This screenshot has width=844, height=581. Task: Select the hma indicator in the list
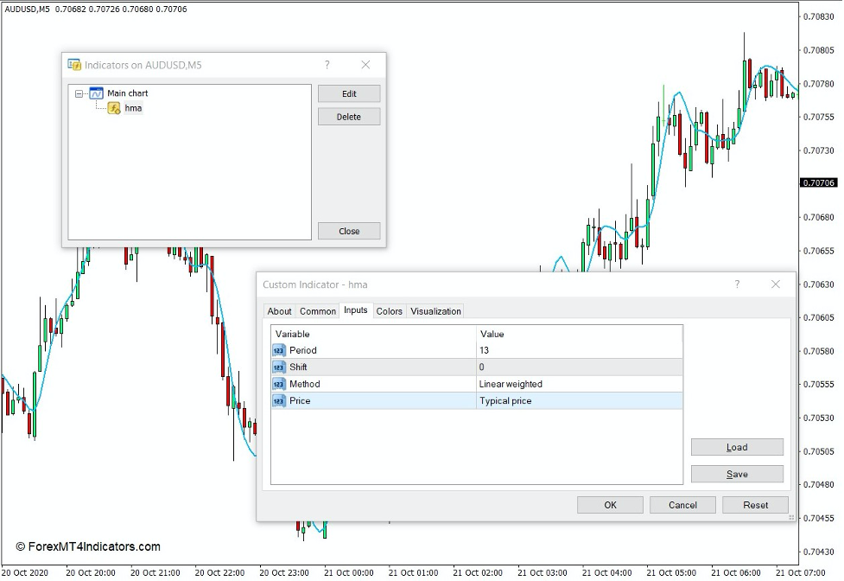point(133,108)
